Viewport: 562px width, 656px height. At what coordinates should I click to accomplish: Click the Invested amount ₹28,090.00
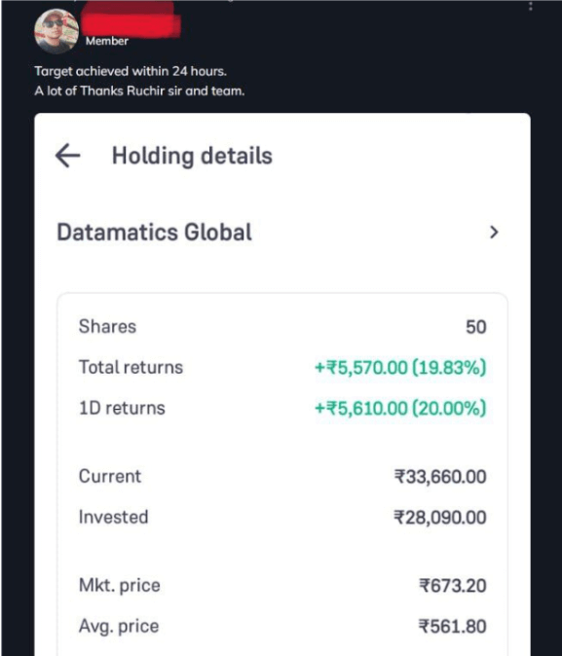tap(440, 518)
